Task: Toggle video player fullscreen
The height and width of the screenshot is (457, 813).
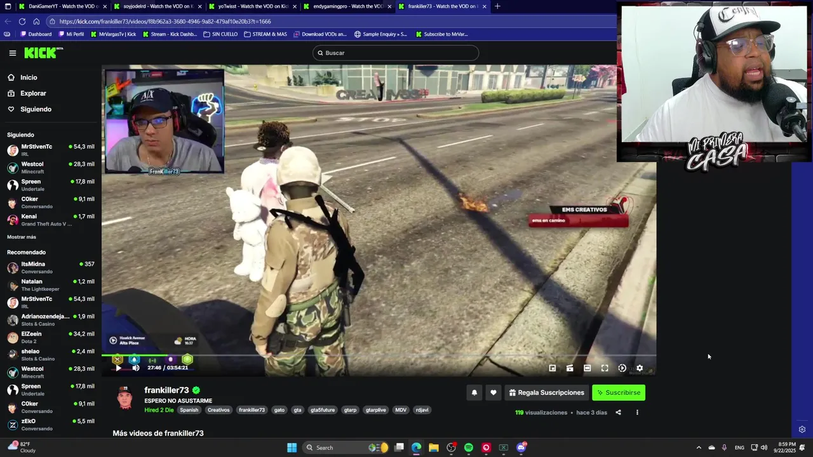Action: (x=605, y=368)
